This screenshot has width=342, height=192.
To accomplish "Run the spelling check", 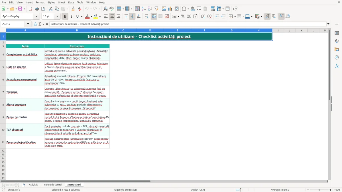I will (112, 9).
